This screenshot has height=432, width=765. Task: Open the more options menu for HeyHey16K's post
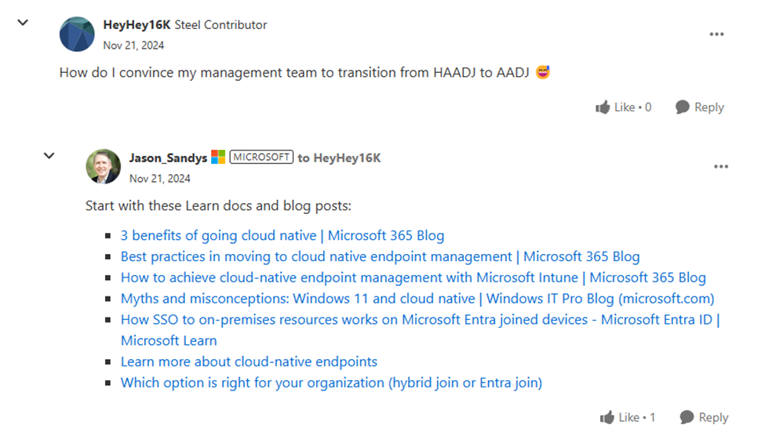(716, 34)
